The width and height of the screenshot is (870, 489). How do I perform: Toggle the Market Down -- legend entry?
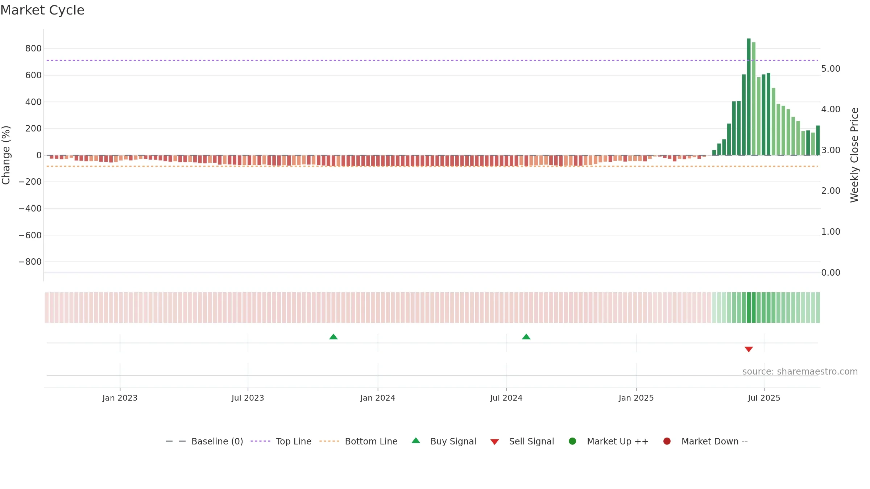[705, 441]
